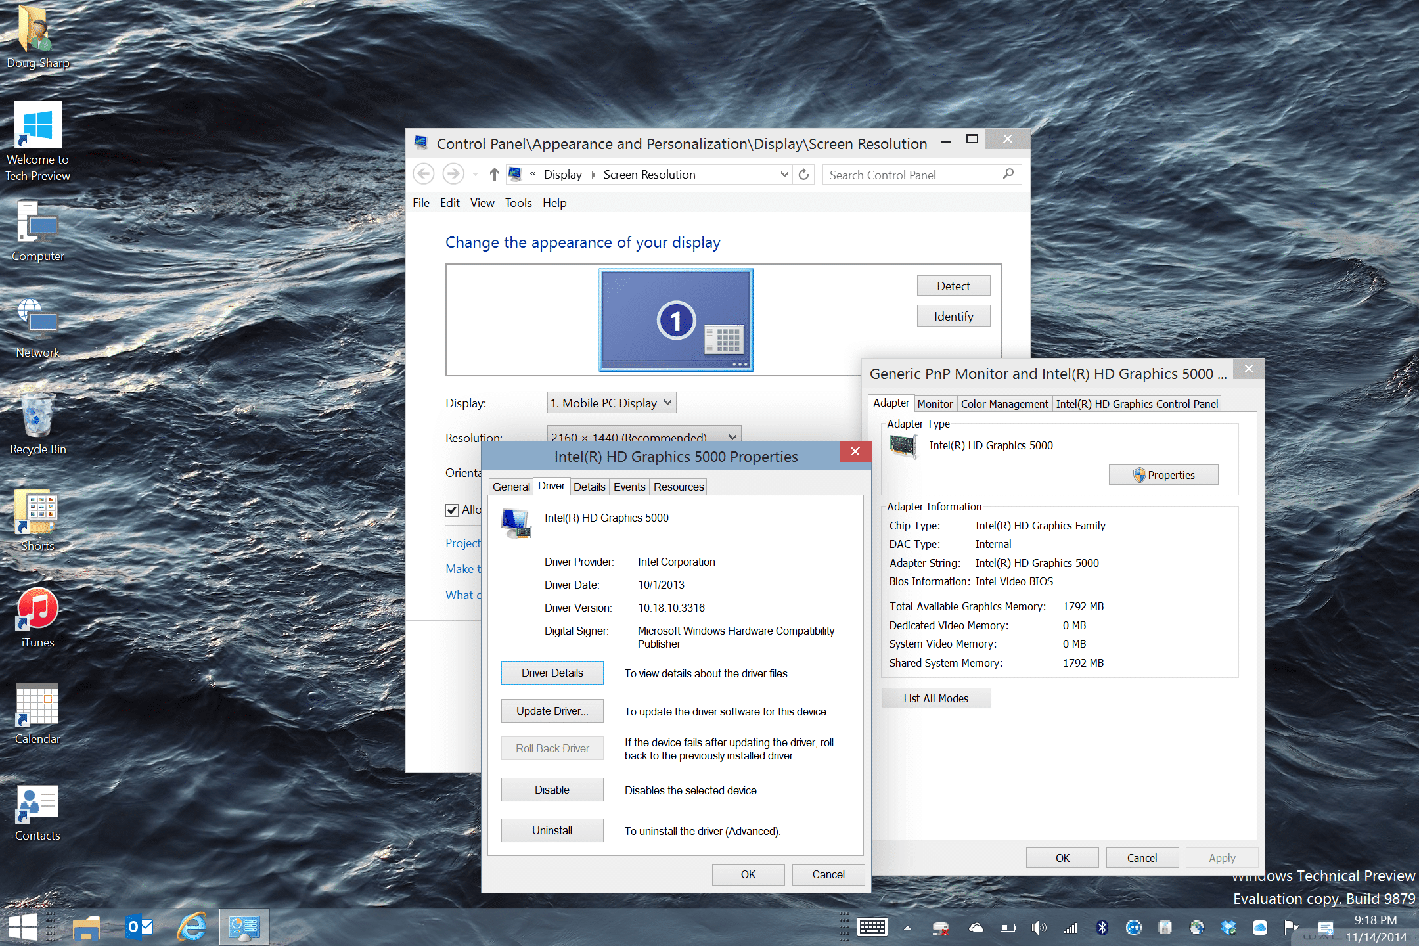Open the Start menu
Image resolution: width=1419 pixels, height=946 pixels.
tap(23, 927)
